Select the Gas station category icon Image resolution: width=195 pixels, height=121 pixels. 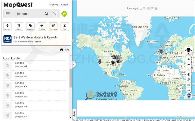coord(64,27)
